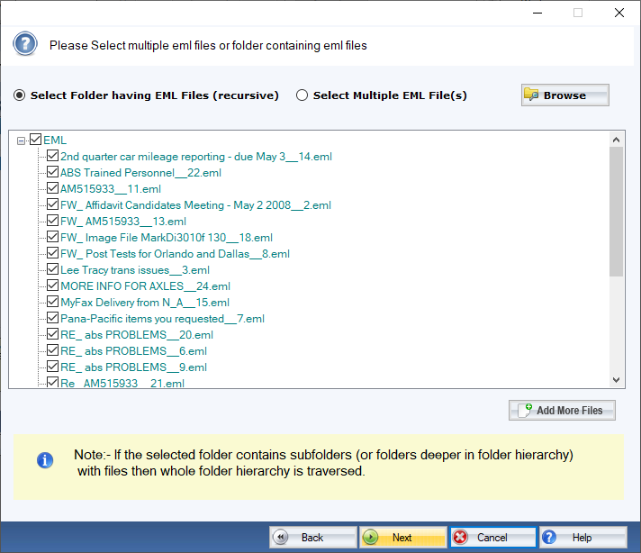Screen dimensions: 641x553
Task: Select FW_ Image File MarkDi3010f file name
Action: click(167, 238)
